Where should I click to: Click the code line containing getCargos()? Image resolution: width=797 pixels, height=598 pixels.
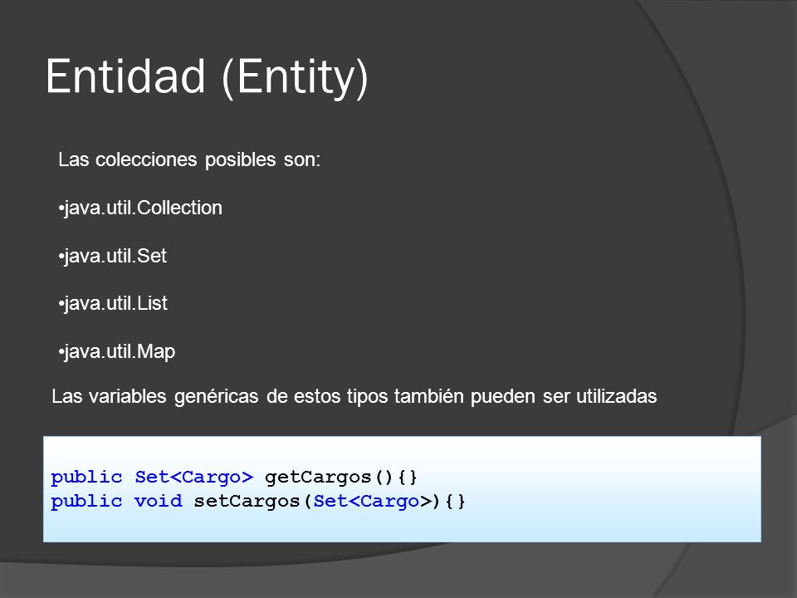pos(234,477)
